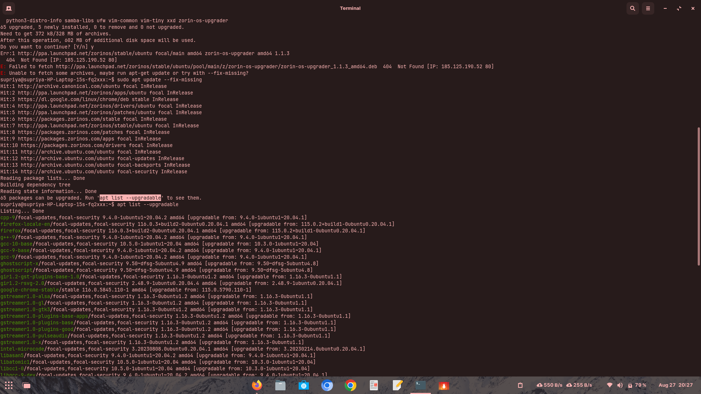Close the Terminal window
The height and width of the screenshot is (394, 701).
click(693, 8)
